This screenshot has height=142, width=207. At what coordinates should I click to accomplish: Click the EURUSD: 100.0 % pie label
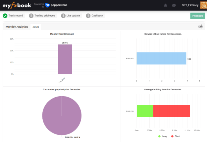click(x=73, y=137)
